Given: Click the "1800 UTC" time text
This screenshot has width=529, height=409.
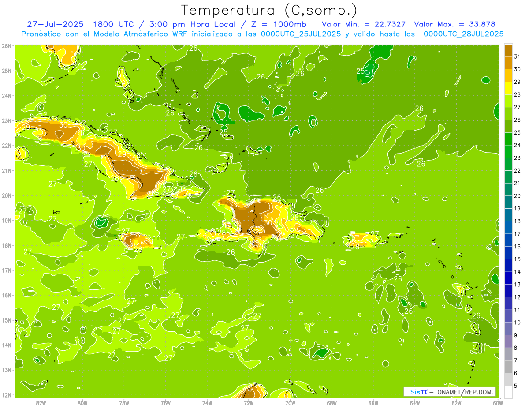Looking at the screenshot, I should pos(113,24).
